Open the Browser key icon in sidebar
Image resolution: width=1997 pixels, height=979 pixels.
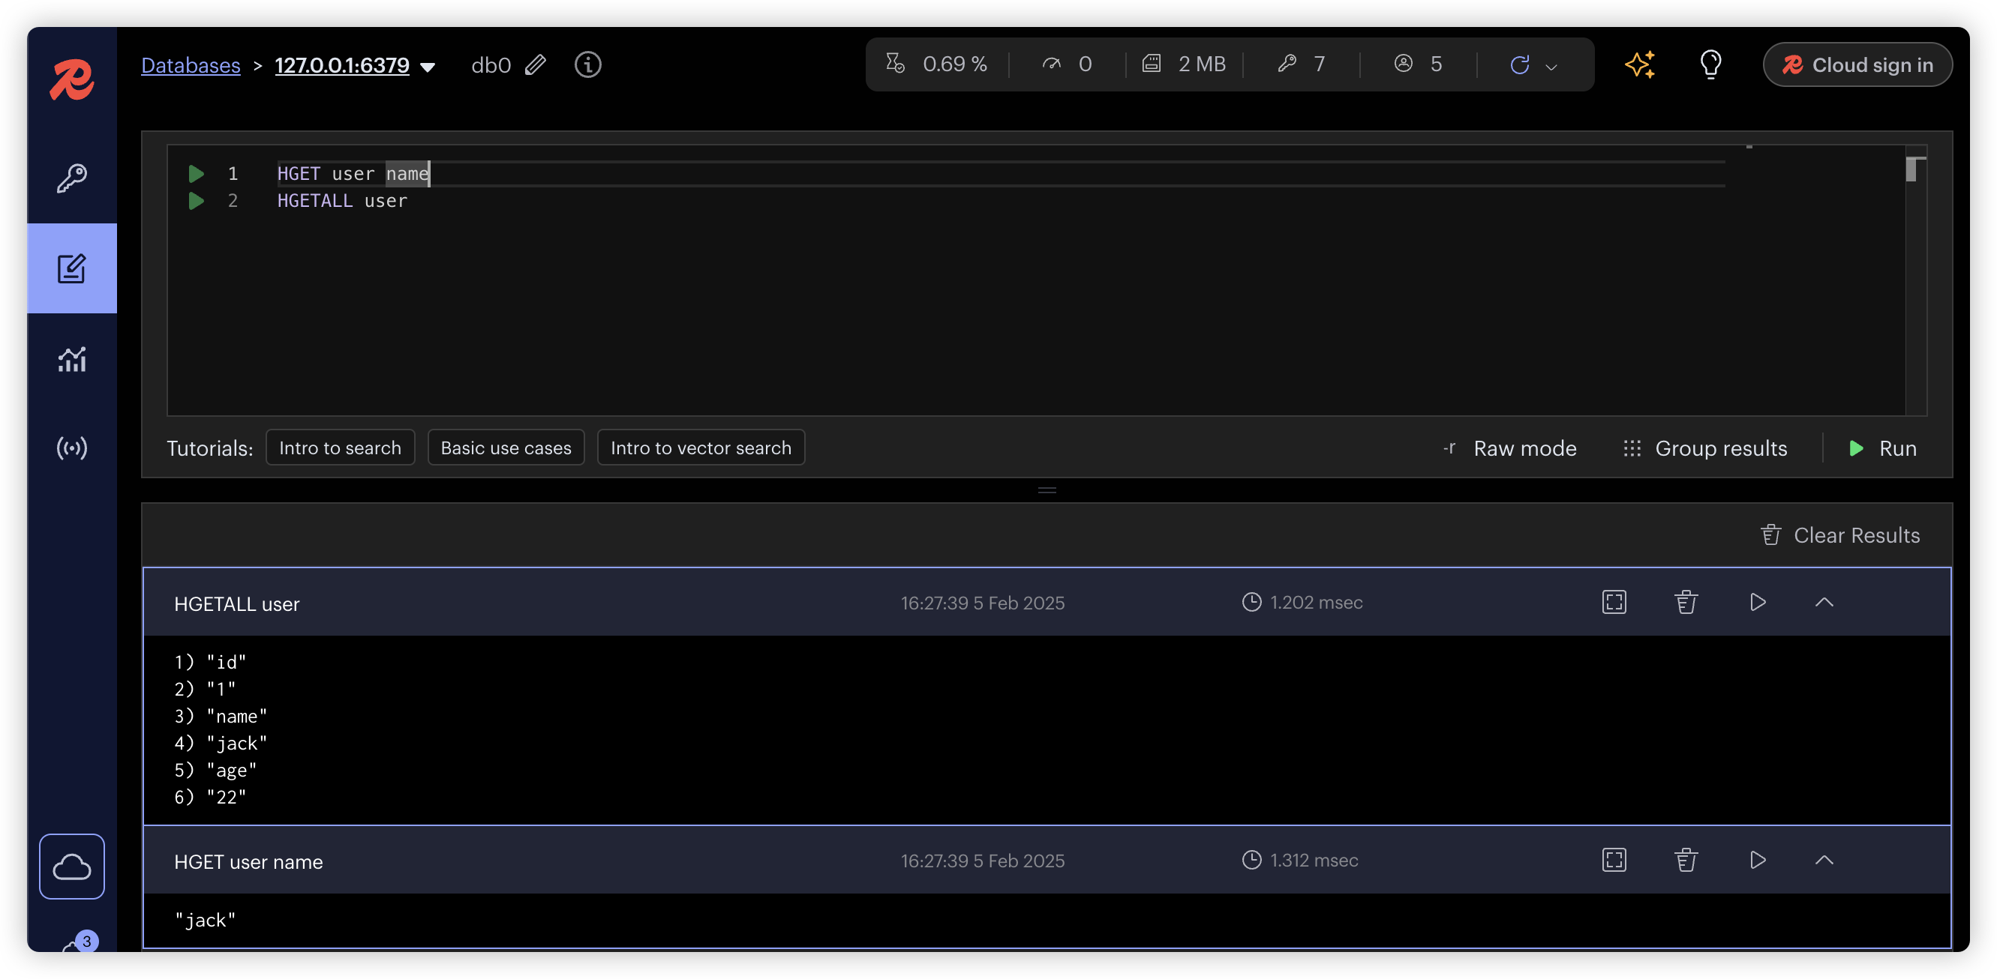click(71, 178)
